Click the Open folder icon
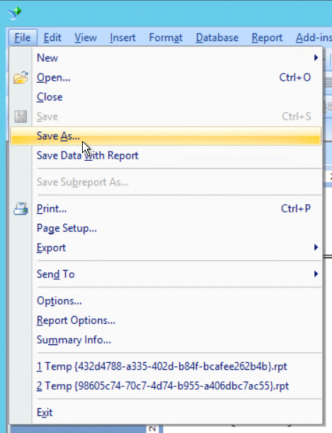The image size is (332, 433). coord(21,77)
